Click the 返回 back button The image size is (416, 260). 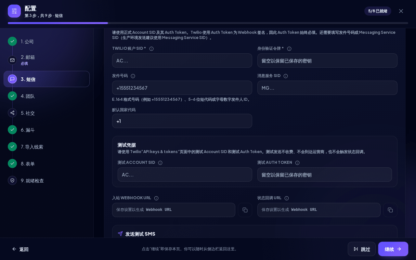tap(20, 249)
